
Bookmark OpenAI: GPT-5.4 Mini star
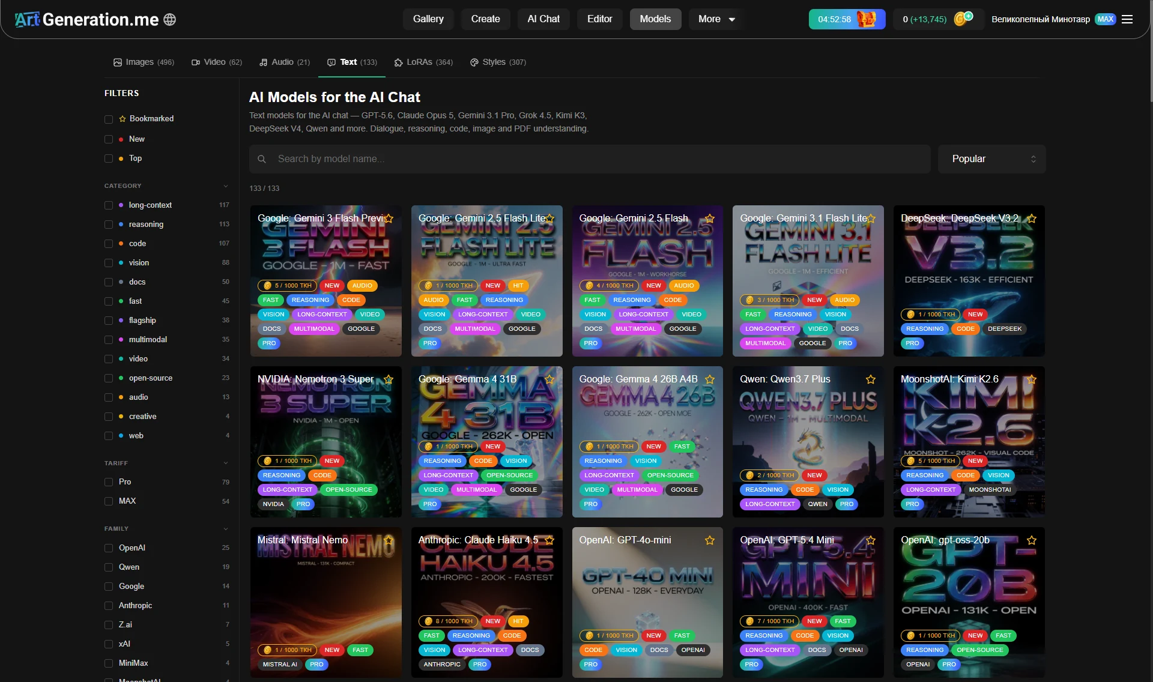click(871, 540)
